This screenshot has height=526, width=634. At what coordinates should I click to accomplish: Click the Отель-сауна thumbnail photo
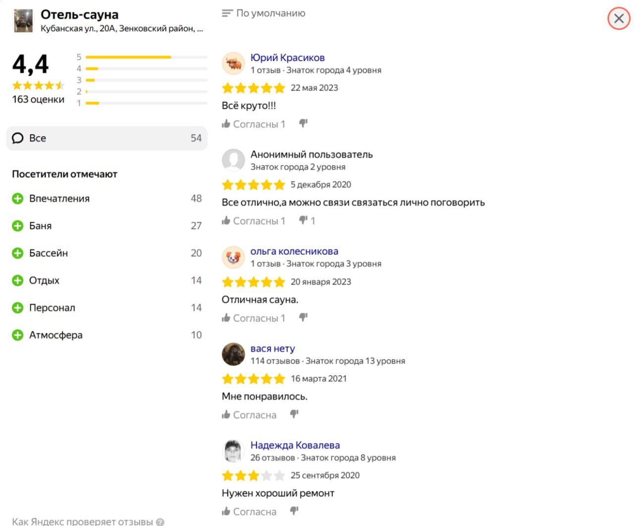[x=23, y=21]
